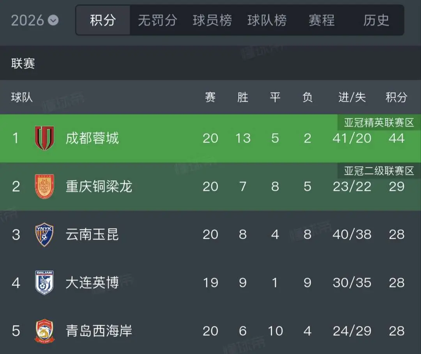Open the 云南玉昆 team name
This screenshot has width=421, height=354.
click(92, 234)
